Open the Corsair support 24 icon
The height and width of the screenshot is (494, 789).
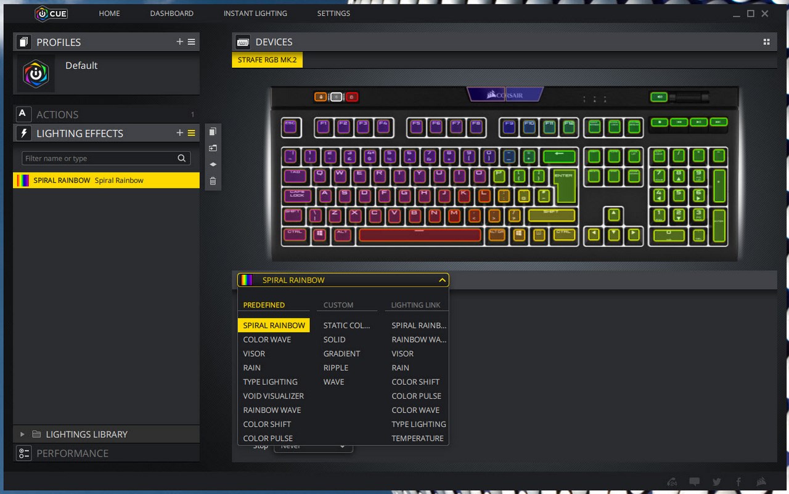click(672, 482)
